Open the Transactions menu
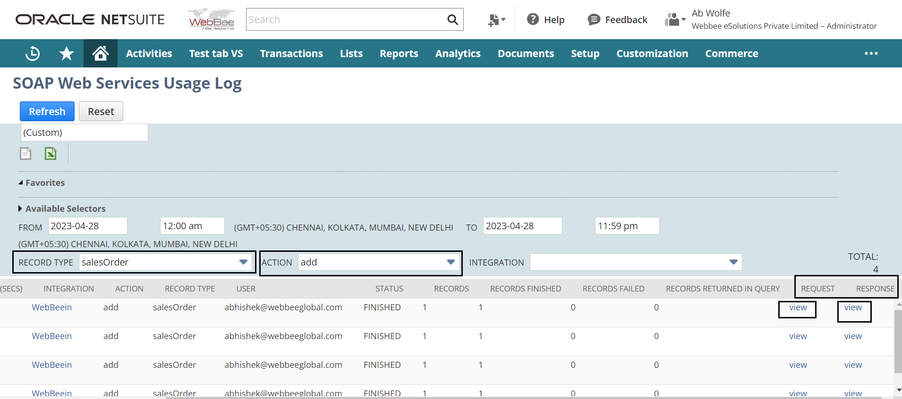 [x=291, y=54]
